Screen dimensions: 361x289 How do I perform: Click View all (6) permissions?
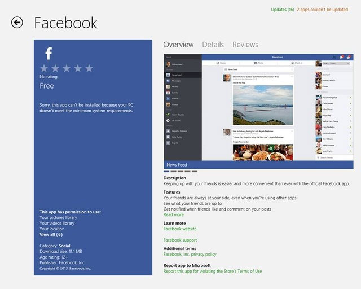tap(51, 235)
